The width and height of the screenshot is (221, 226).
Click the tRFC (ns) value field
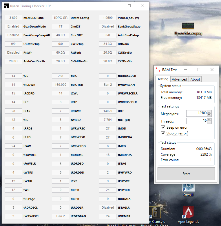click(x=61, y=85)
